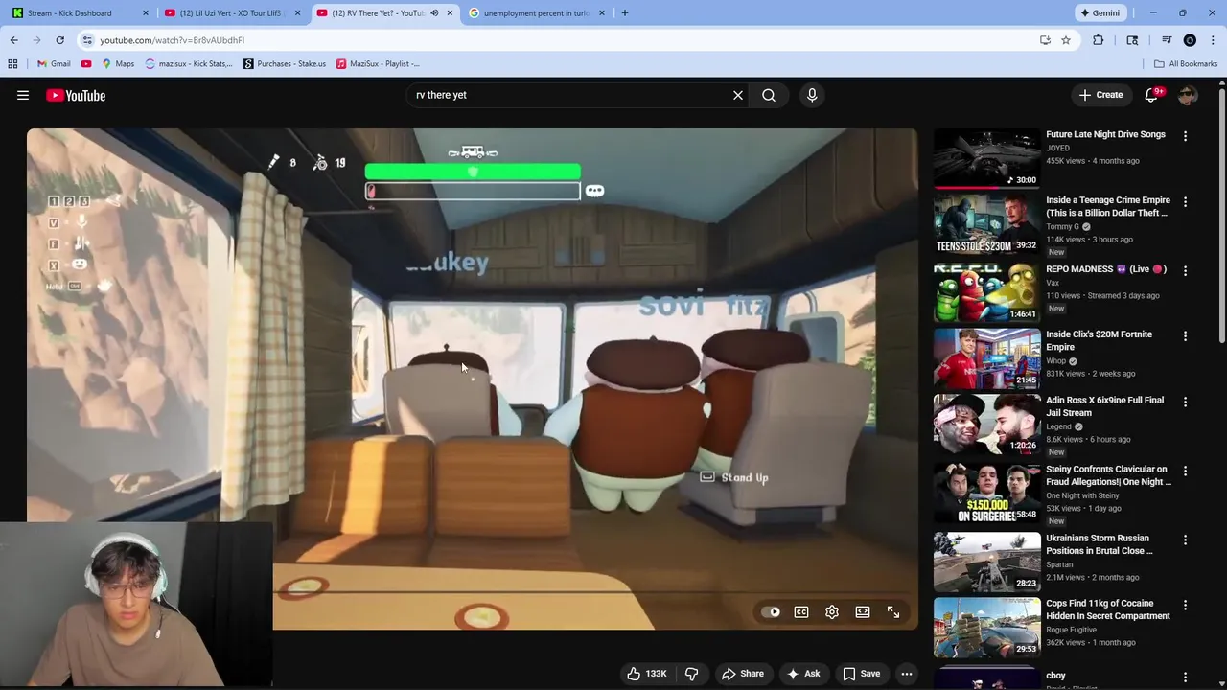Open Gemini in Chrome
The height and width of the screenshot is (690, 1227).
pyautogui.click(x=1100, y=13)
